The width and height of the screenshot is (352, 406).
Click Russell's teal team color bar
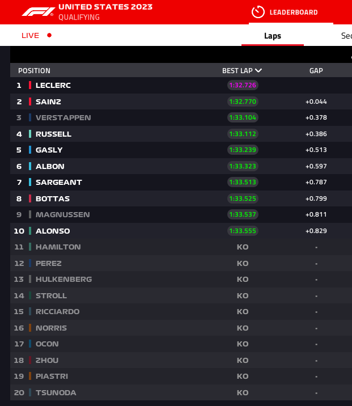(x=30, y=134)
